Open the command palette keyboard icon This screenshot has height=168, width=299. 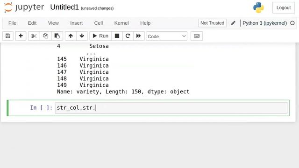tap(197, 36)
